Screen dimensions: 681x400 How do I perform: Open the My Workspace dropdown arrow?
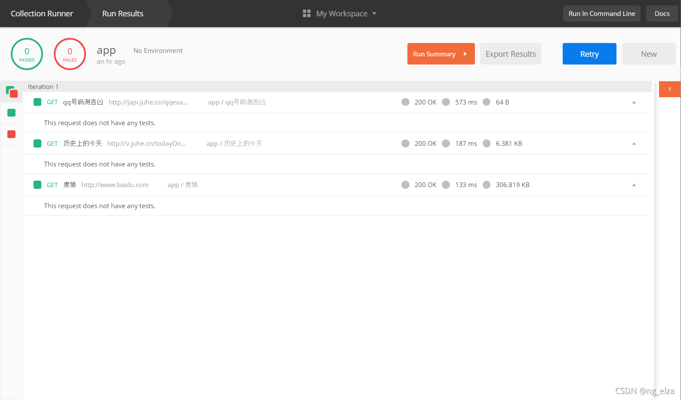coord(374,14)
